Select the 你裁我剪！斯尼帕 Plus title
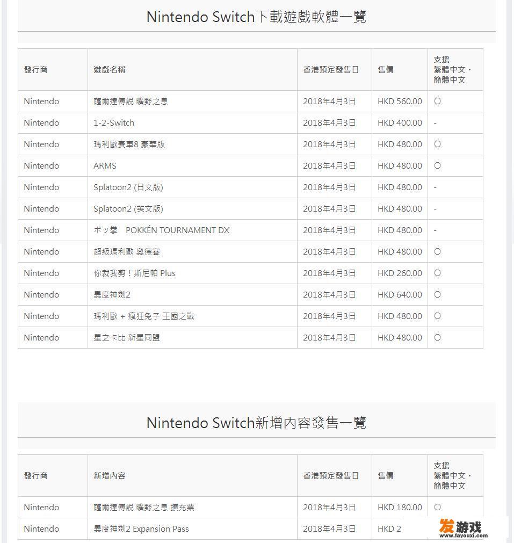 [134, 273]
